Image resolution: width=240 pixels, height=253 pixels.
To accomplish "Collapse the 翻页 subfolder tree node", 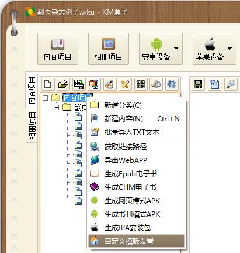I will [56, 107].
